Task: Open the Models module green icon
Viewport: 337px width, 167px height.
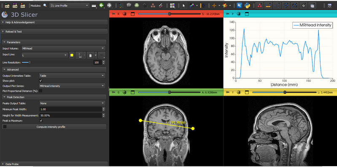Action: coord(137,5)
